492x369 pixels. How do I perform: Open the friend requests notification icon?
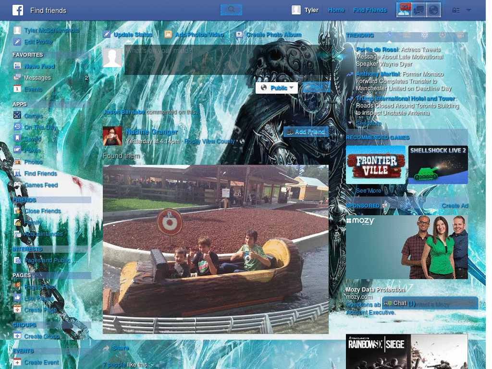click(404, 10)
